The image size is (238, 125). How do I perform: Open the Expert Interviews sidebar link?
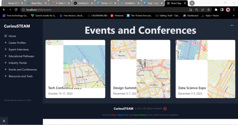[x=19, y=50]
